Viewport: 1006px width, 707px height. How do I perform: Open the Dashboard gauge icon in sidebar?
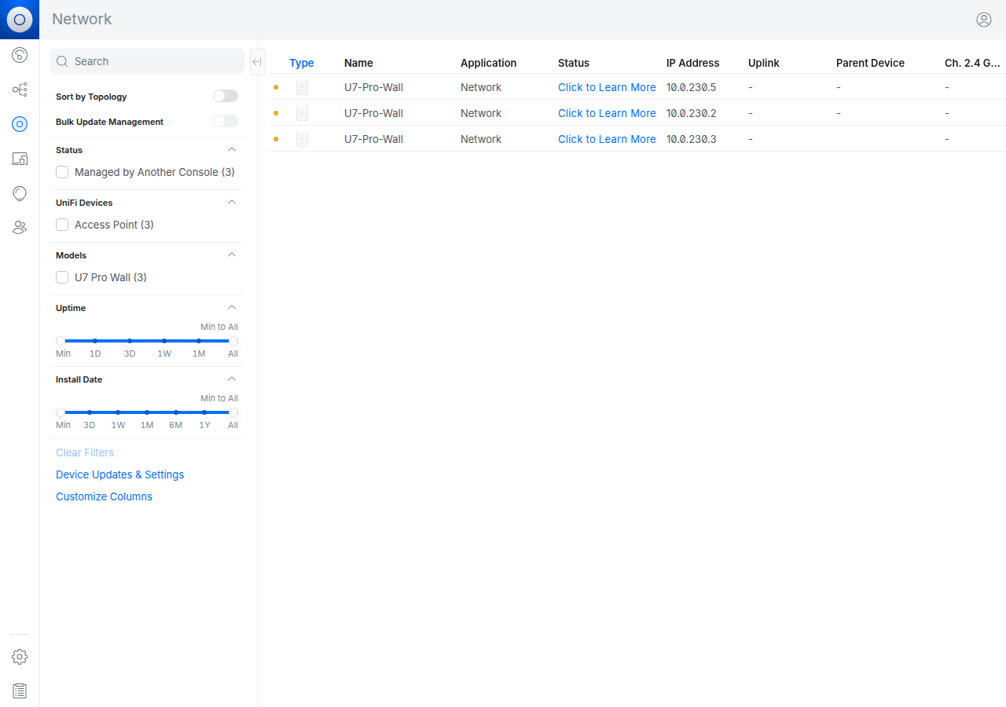20,55
